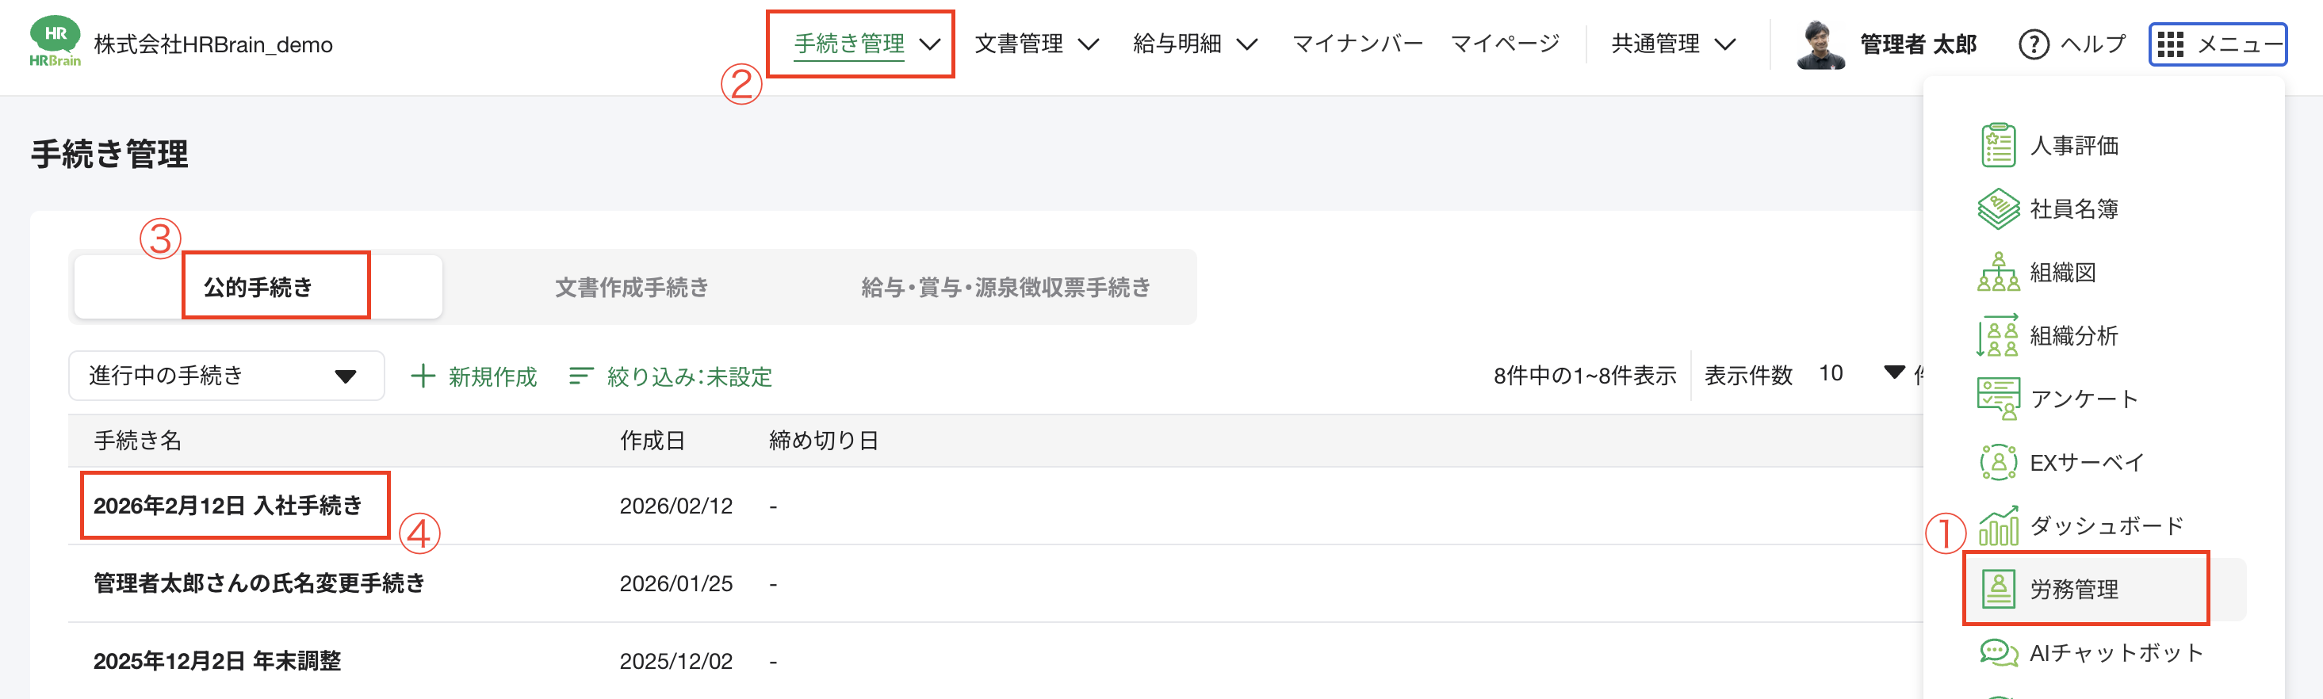Screen dimensions: 2323x699
Task: Click the ヘルプ question mark icon
Action: (x=2034, y=44)
